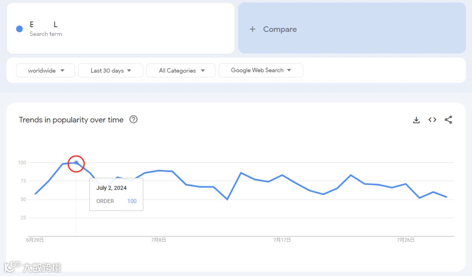Click the chart title text

click(x=71, y=120)
